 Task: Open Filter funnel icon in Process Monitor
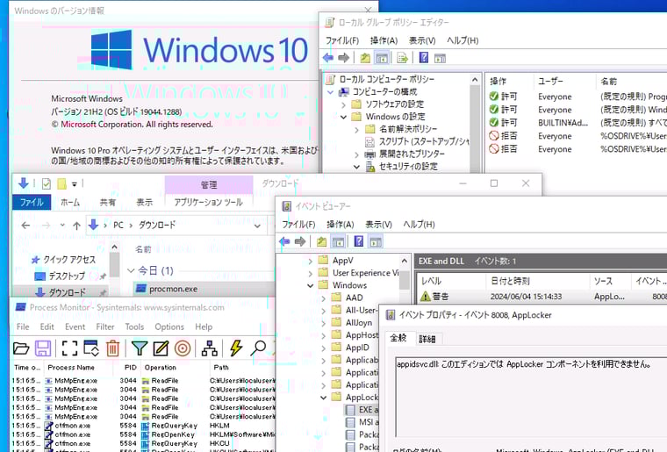139,348
